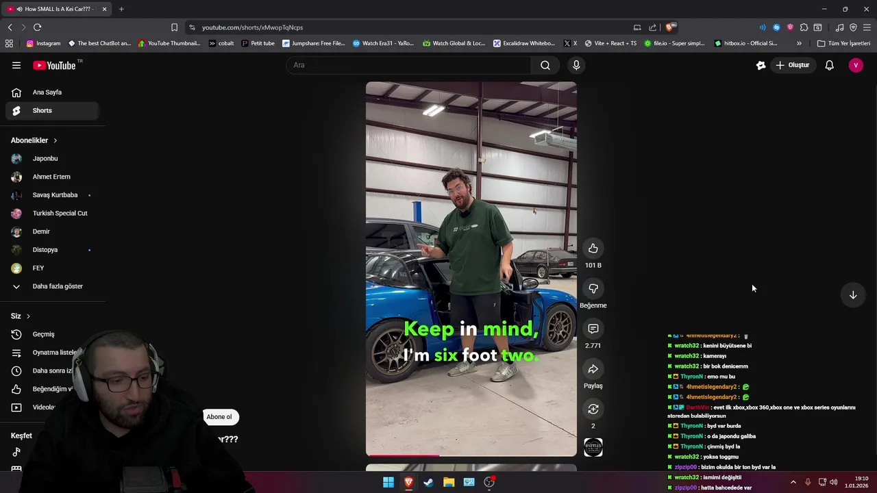
Task: Go to Ana Sayfa in sidebar
Action: 52,92
